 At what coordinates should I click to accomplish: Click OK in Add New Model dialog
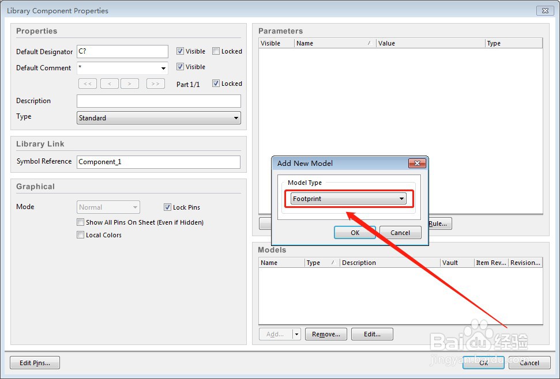[x=355, y=233]
